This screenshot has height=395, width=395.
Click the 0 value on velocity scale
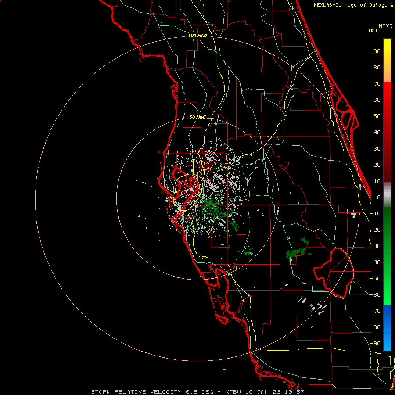point(379,197)
